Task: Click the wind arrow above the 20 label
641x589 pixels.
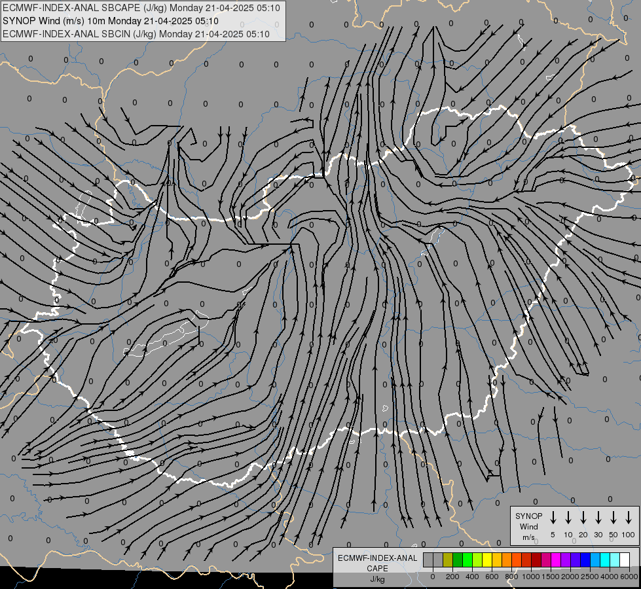Action: tap(583, 518)
